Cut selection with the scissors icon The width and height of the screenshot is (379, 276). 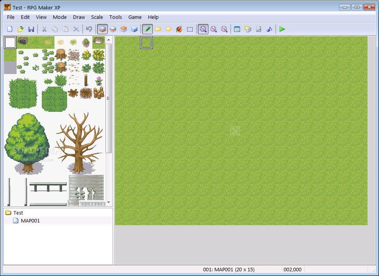(x=44, y=29)
